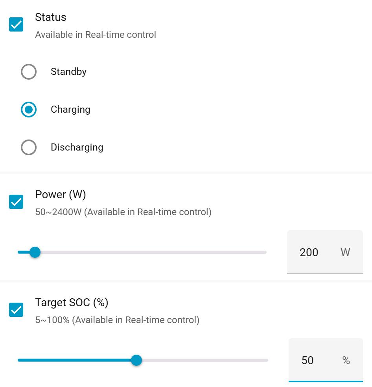The height and width of the screenshot is (387, 372).
Task: Click the Standby option label
Action: click(68, 72)
